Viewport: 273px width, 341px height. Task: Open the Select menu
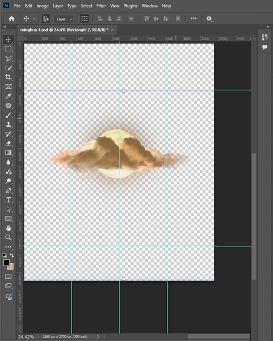87,6
